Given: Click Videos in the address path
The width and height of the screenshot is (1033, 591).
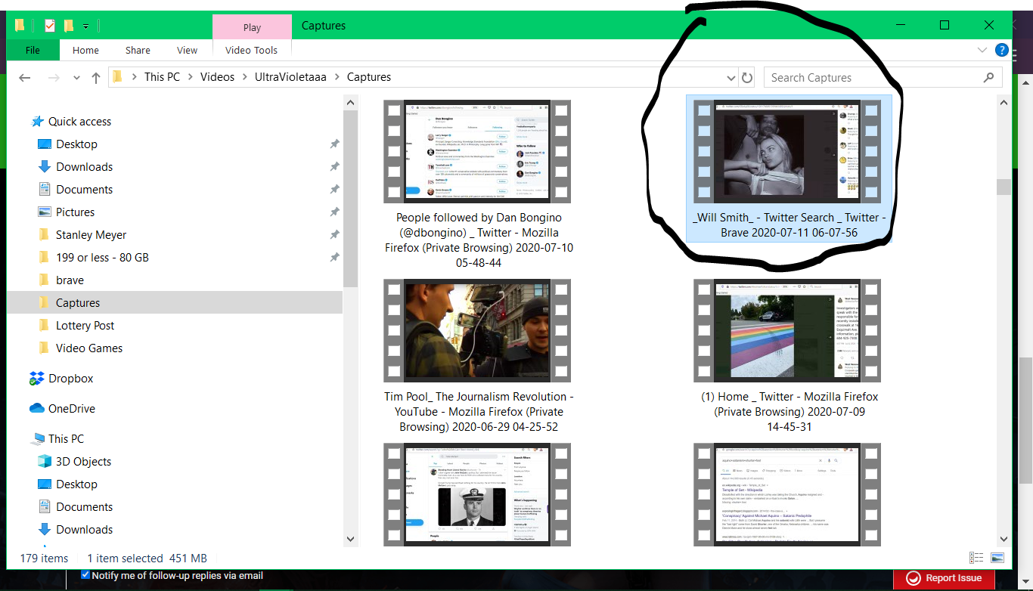Looking at the screenshot, I should (217, 77).
